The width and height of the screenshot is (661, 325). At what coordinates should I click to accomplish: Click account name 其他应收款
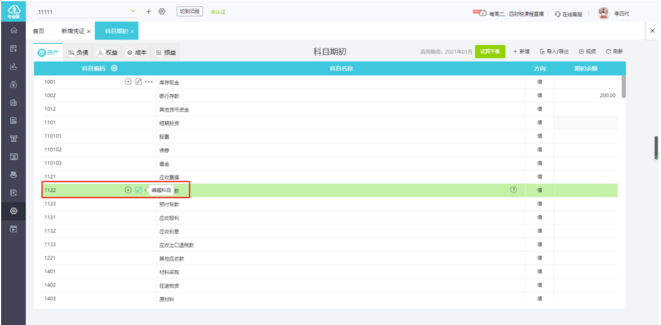(171, 258)
